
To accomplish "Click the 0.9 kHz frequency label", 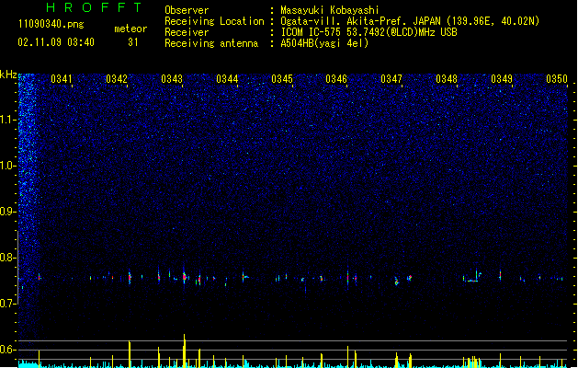I will pos(7,212).
